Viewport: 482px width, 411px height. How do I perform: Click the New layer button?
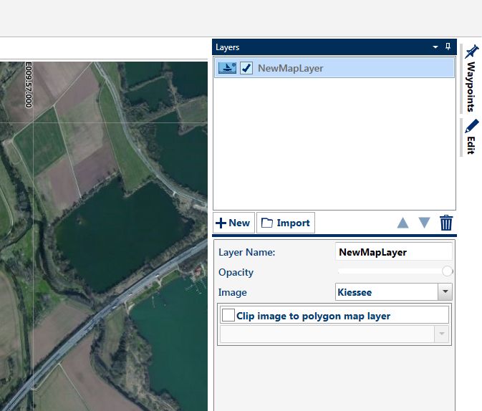coord(233,223)
